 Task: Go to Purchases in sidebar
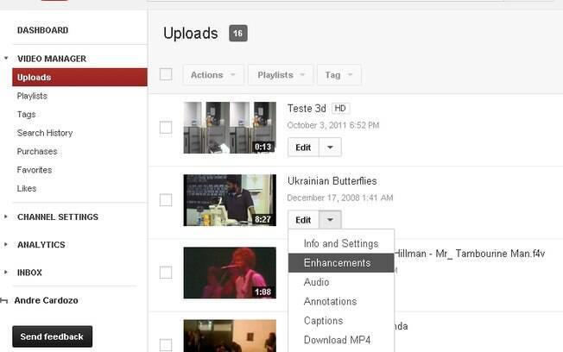point(37,152)
